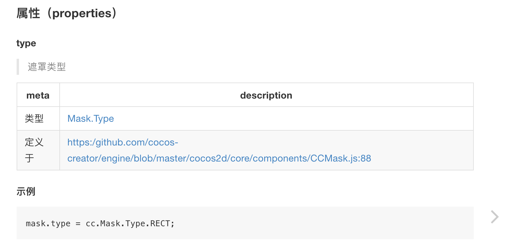Select the 定义于 row label cell
Screen dimensions: 507x247
pyautogui.click(x=34, y=150)
